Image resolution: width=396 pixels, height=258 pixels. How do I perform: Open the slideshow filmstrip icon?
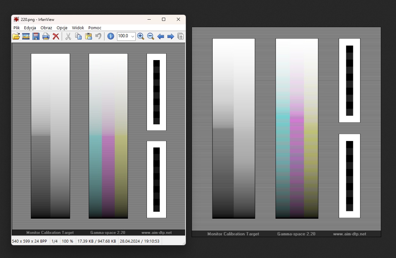click(x=26, y=36)
